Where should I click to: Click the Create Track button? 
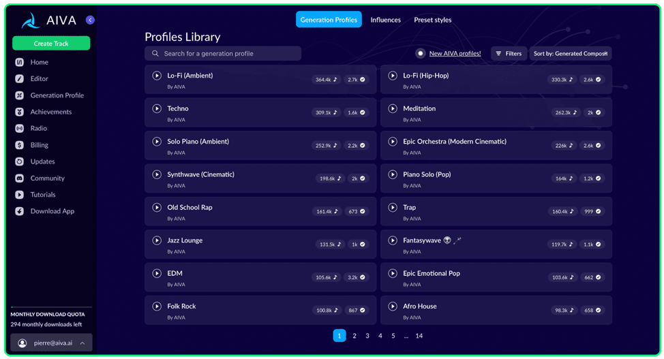click(x=51, y=44)
